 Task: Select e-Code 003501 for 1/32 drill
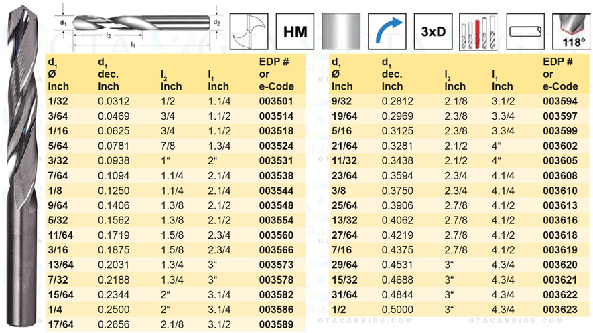coord(275,101)
